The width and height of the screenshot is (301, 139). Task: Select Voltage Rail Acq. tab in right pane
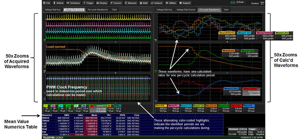coord(164,10)
